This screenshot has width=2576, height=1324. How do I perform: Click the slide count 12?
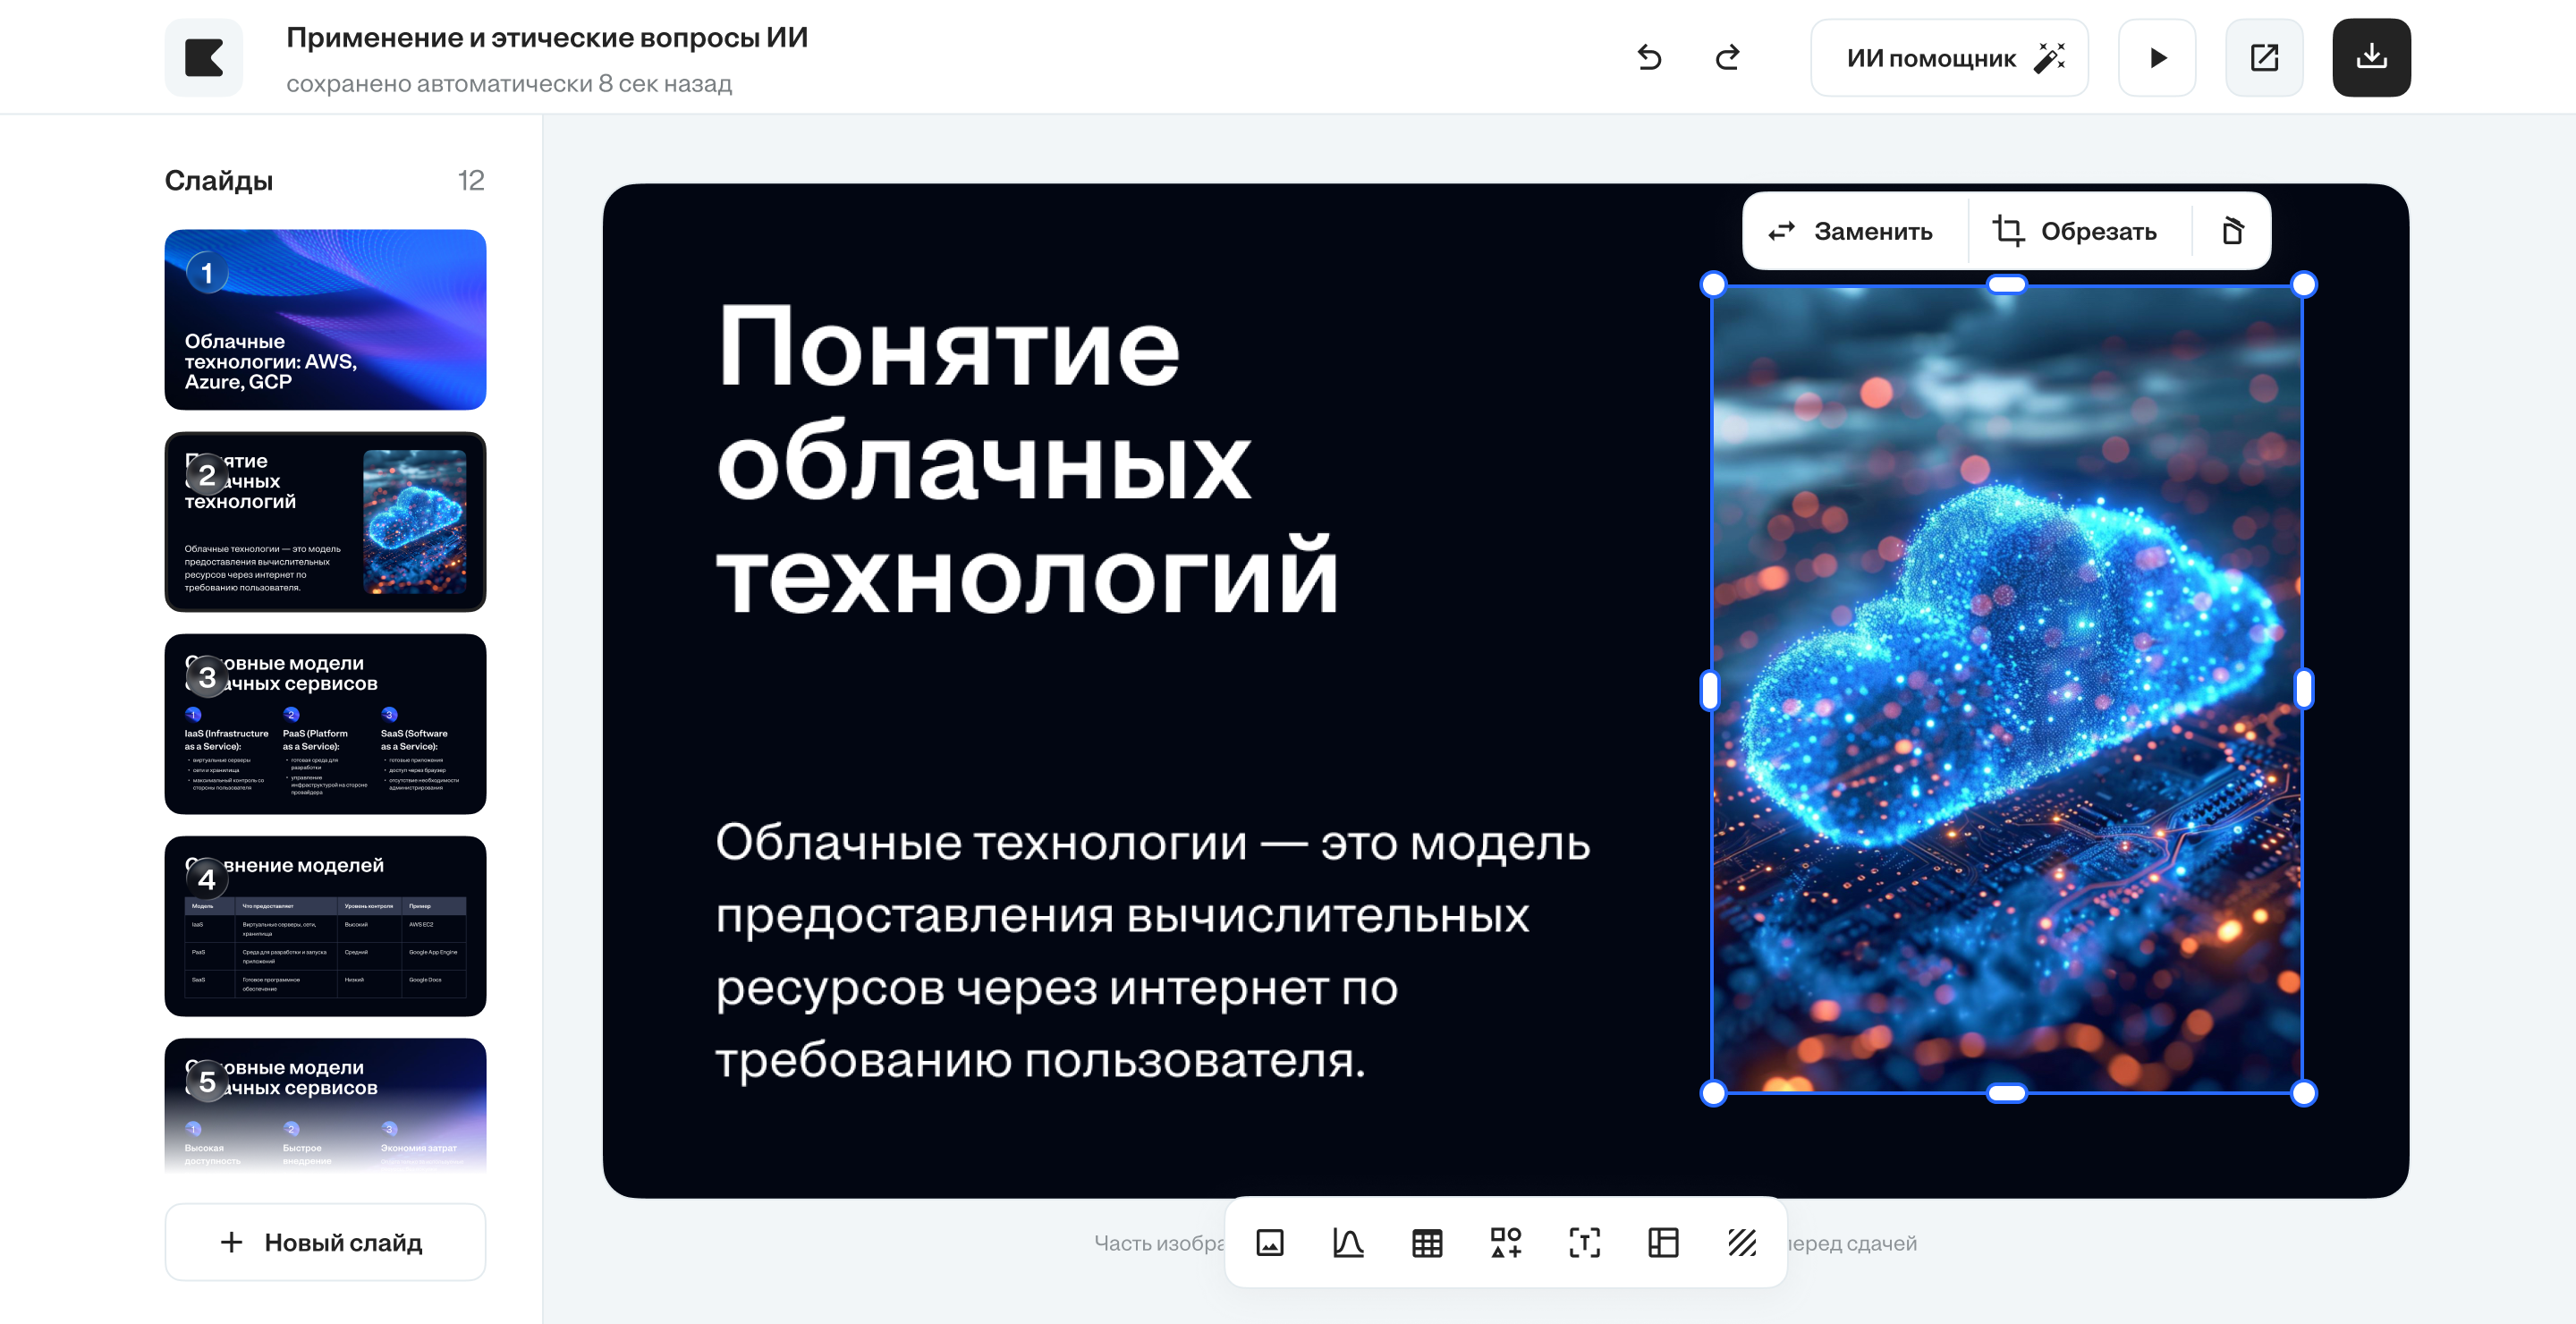point(471,181)
